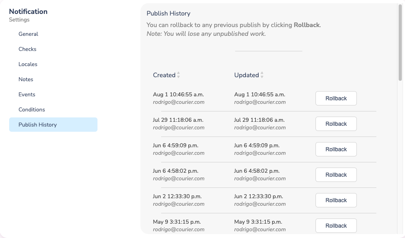Sort the table by Created column
This screenshot has width=405, height=238.
click(166, 75)
